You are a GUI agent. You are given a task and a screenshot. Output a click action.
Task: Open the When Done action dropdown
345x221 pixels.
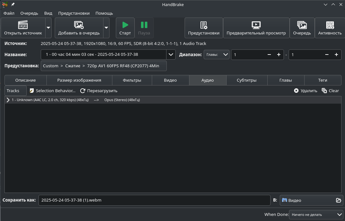click(316, 214)
